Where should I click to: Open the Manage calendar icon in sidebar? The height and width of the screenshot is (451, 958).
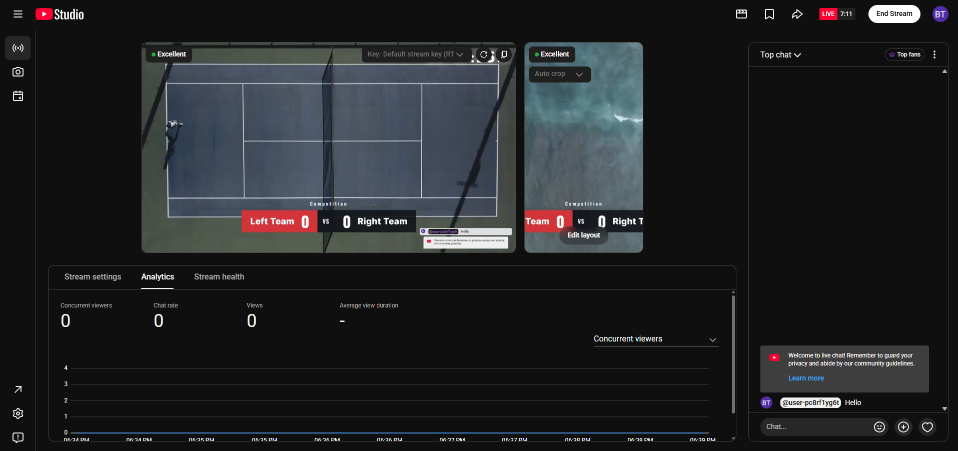point(18,96)
